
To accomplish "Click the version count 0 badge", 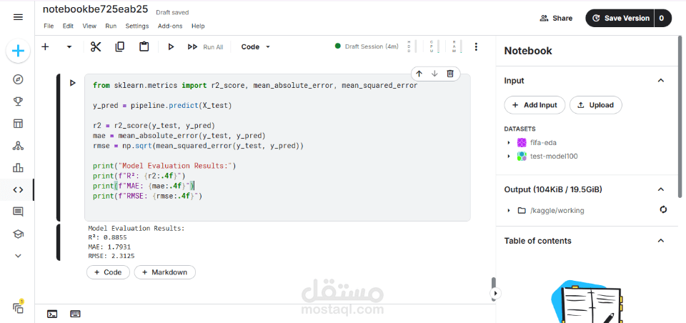I will 662,18.
